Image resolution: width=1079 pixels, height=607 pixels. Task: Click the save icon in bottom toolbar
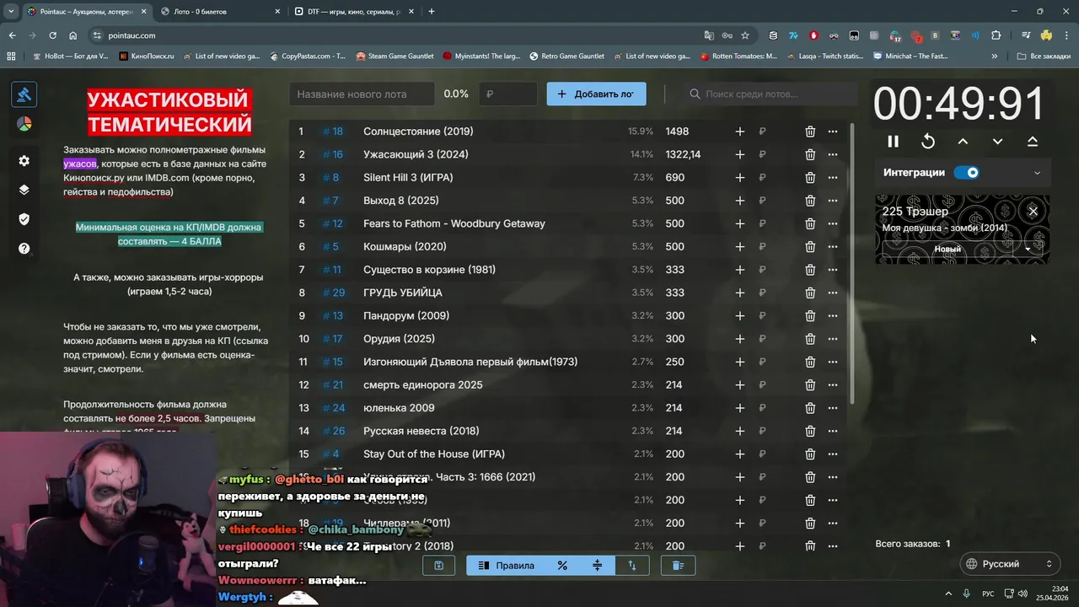point(438,566)
